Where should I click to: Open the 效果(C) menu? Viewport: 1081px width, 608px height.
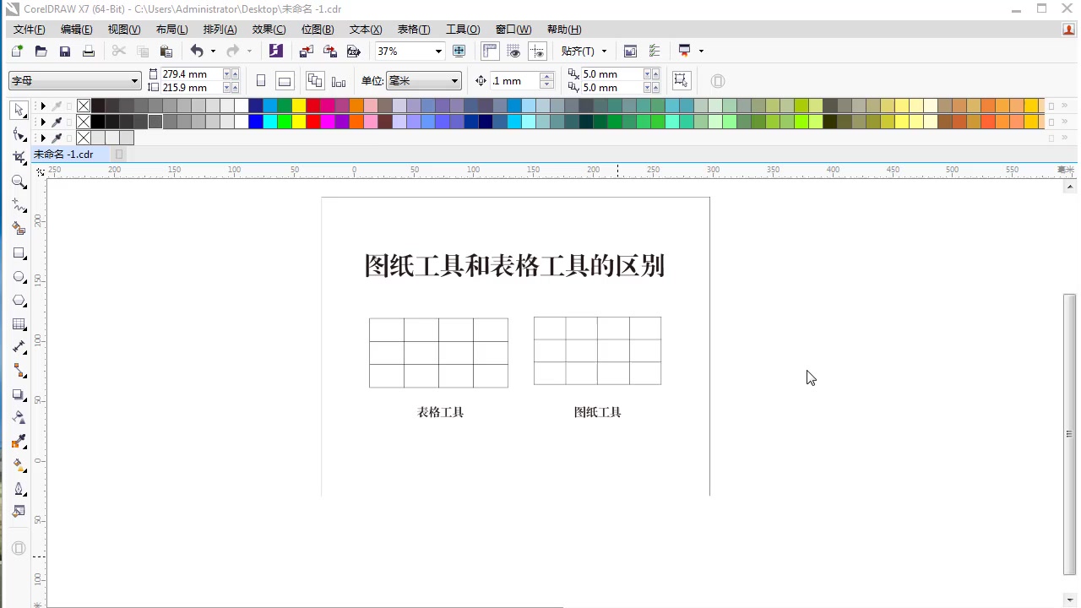[269, 30]
